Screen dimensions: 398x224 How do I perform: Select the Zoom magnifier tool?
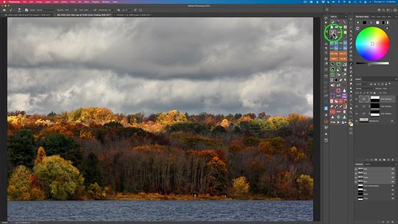(351, 112)
